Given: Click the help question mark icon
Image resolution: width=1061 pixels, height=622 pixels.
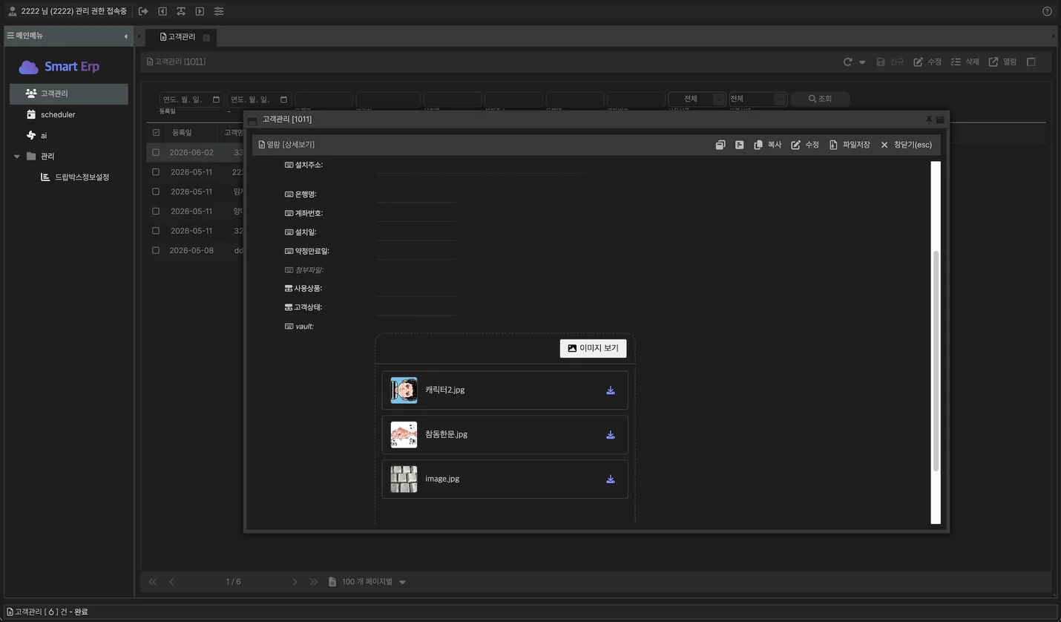Looking at the screenshot, I should 1047,11.
